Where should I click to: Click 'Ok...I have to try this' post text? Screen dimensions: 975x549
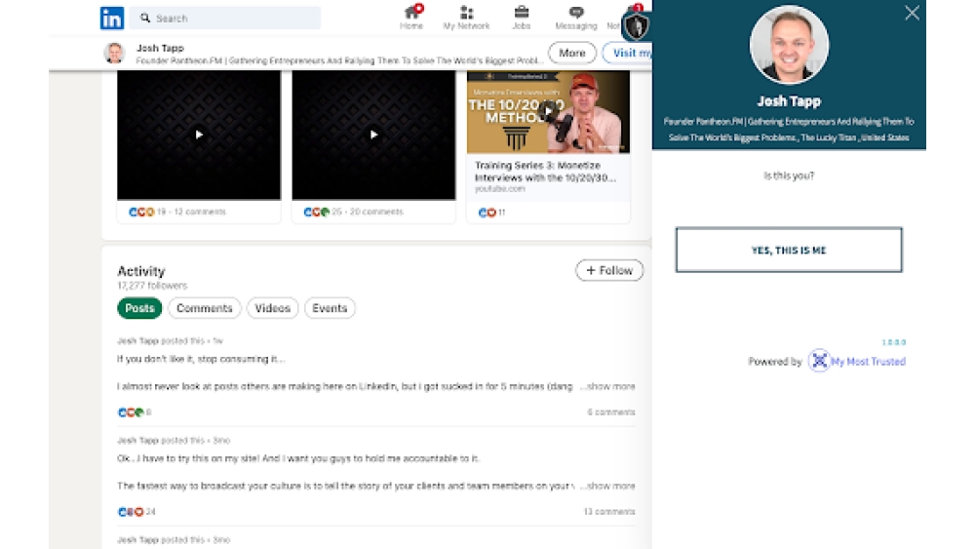298,458
